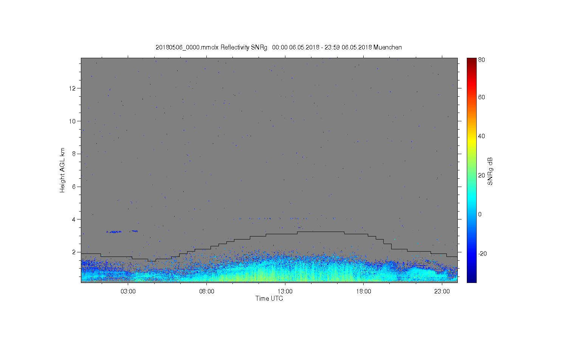The height and width of the screenshot is (340, 567).
Task: Click the dark blue bottom of the colorbar
Action: pos(471,279)
